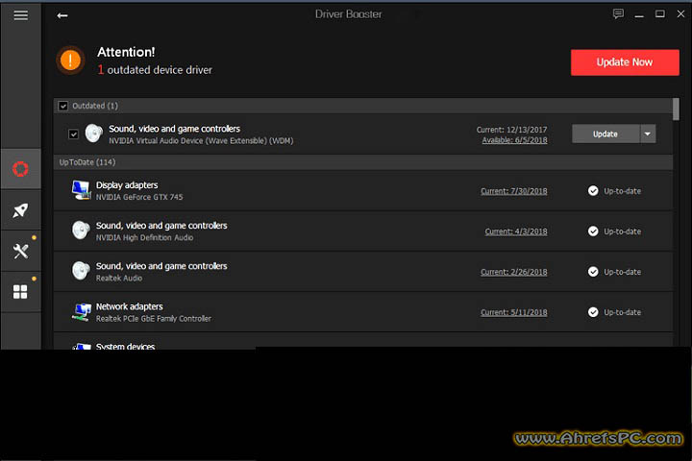692x461 pixels.
Task: Open the Action Center grid icon in the sidebar
Action: pos(20,292)
